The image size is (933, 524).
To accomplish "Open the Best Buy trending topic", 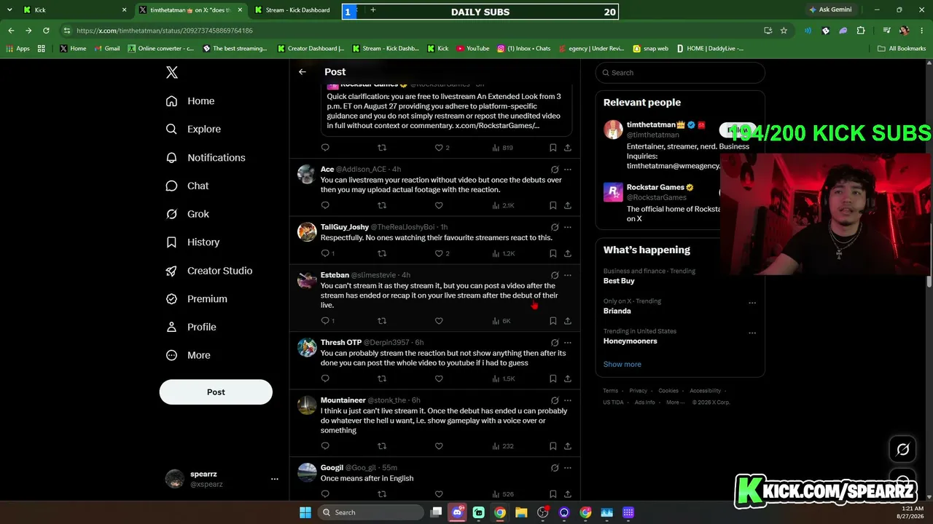I will tap(619, 281).
